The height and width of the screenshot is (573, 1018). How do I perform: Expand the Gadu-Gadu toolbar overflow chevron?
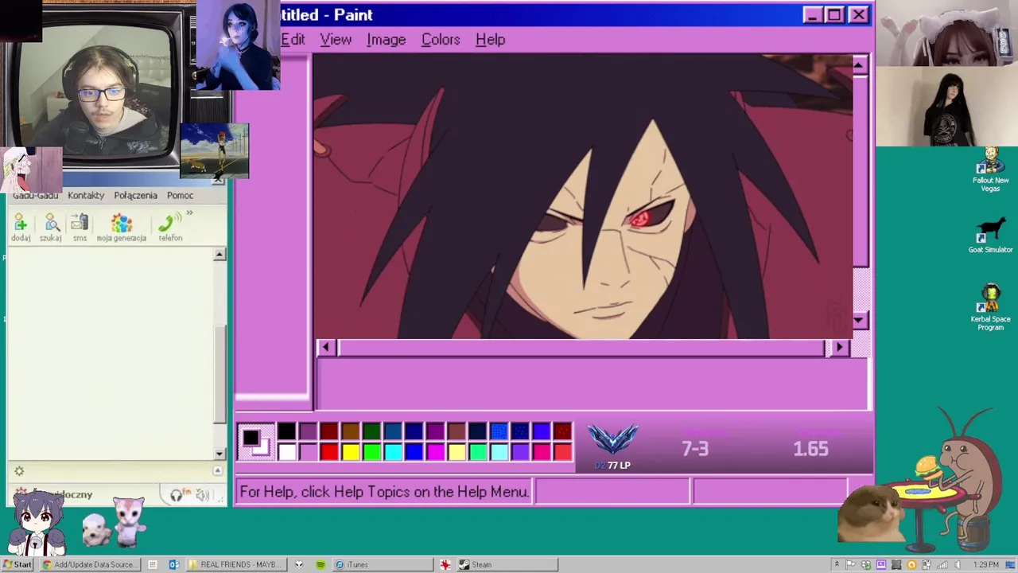[x=189, y=213]
